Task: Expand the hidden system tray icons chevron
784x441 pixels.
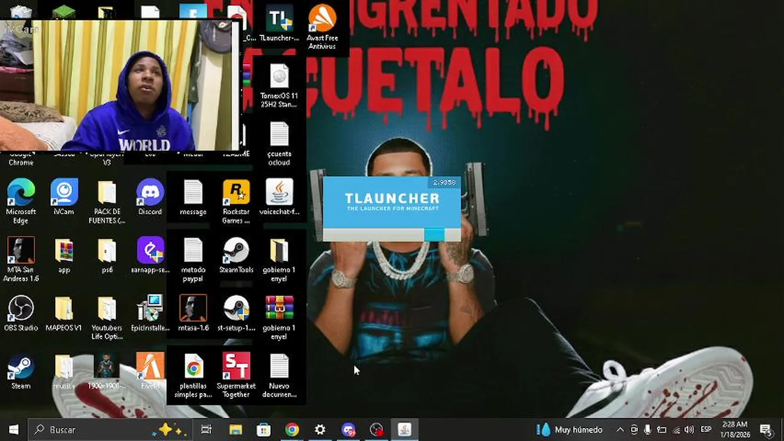Action: [x=620, y=430]
